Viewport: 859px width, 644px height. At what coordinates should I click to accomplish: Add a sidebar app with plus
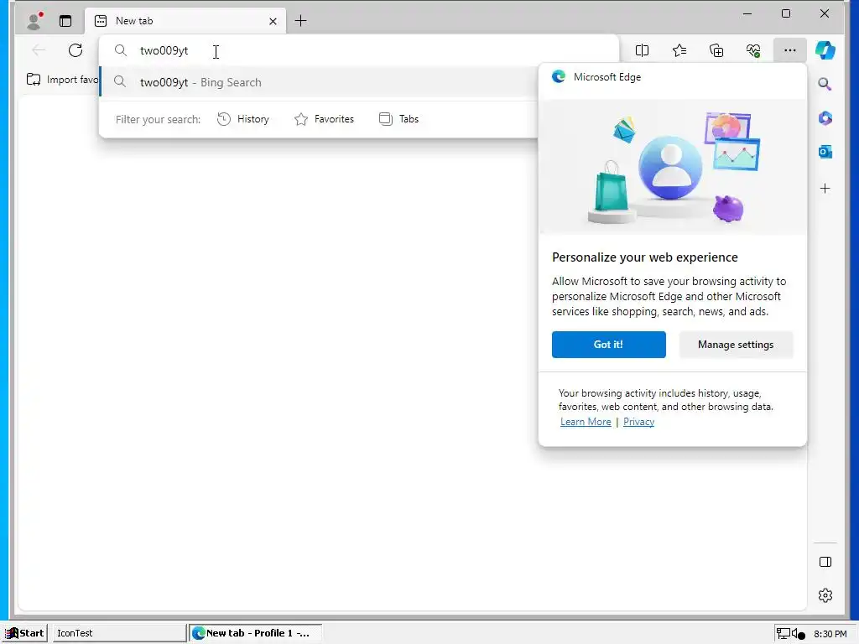click(825, 189)
